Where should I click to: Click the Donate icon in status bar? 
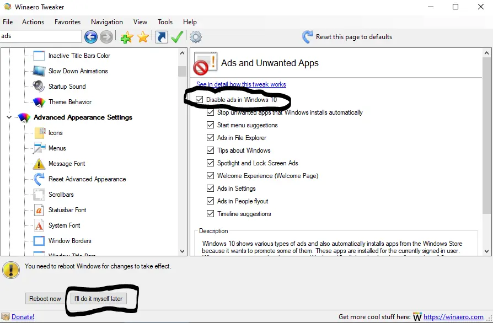(x=6, y=316)
